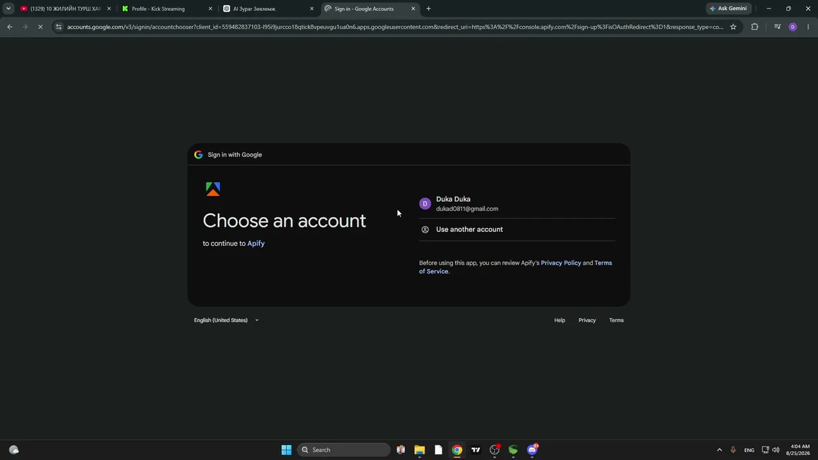
Task: Open the media controls icon
Action: coord(777,27)
